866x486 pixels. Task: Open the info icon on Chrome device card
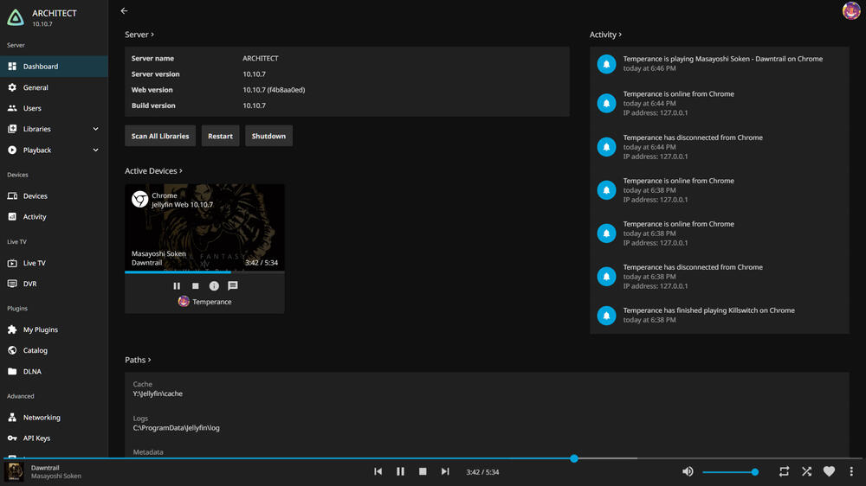pos(214,286)
